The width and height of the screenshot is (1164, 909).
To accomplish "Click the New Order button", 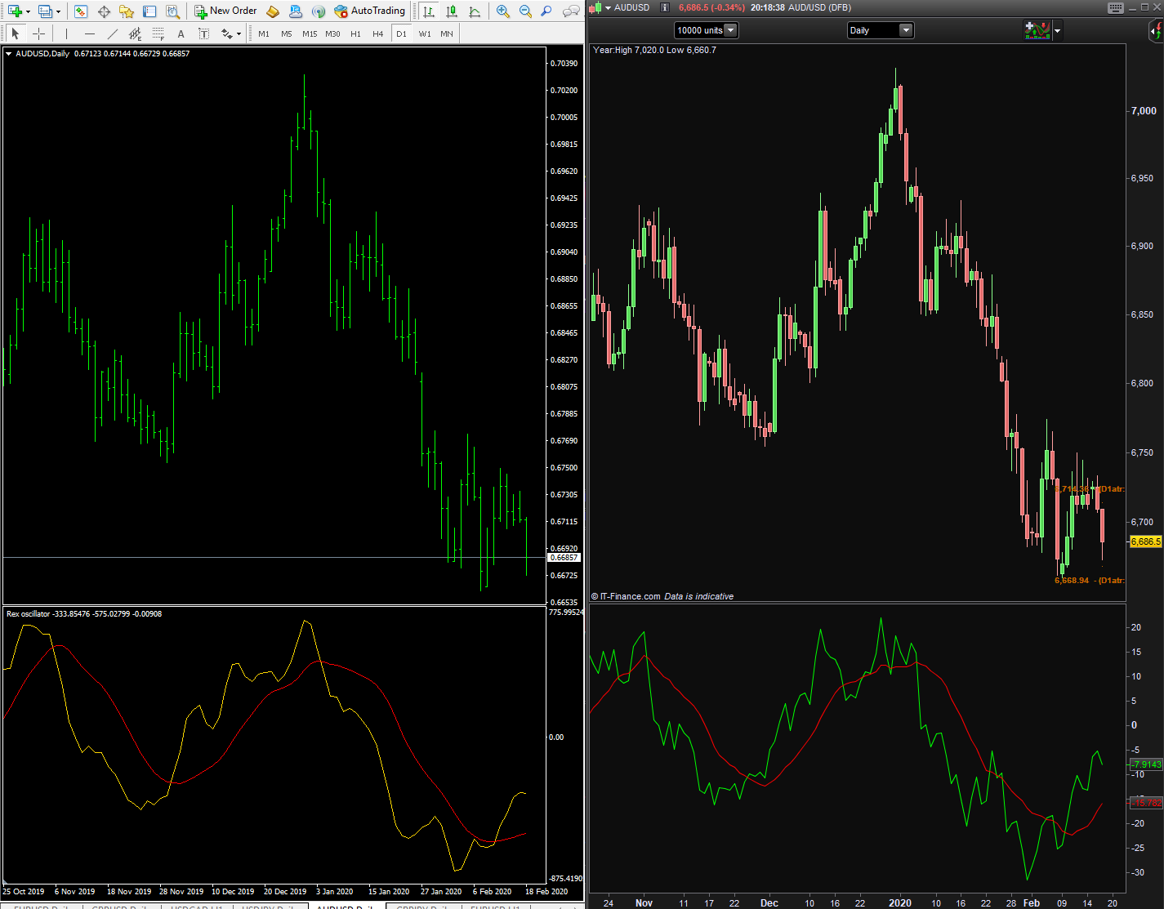I will pyautogui.click(x=225, y=11).
